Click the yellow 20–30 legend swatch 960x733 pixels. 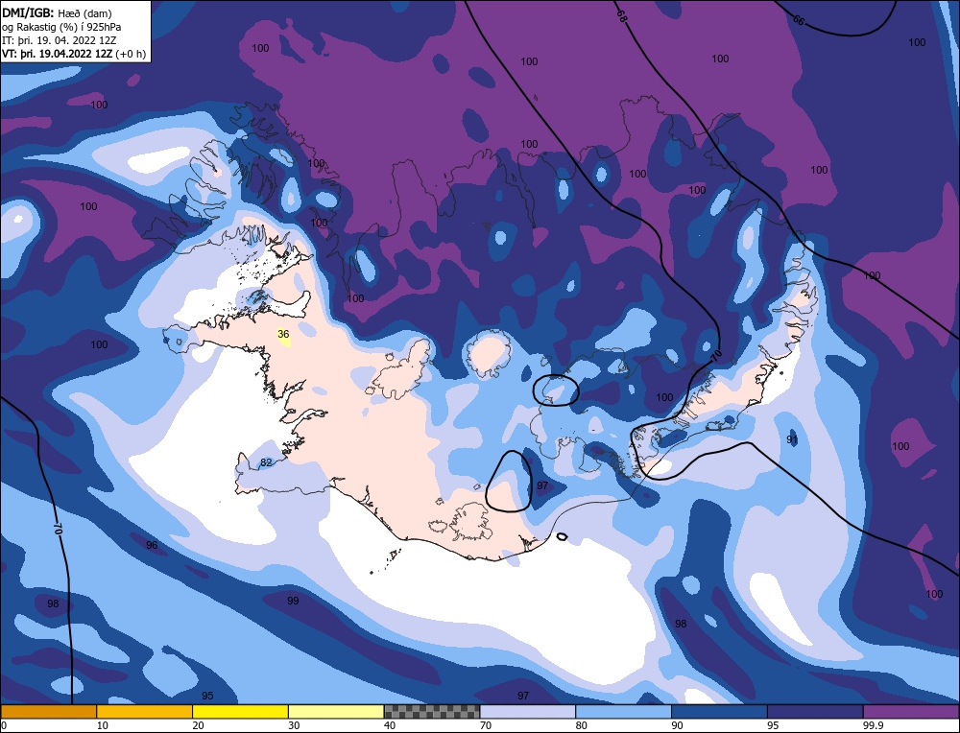pos(240,711)
